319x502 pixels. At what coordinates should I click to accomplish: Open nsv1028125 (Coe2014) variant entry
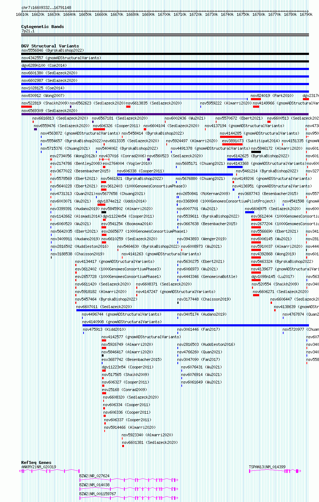[43, 88]
